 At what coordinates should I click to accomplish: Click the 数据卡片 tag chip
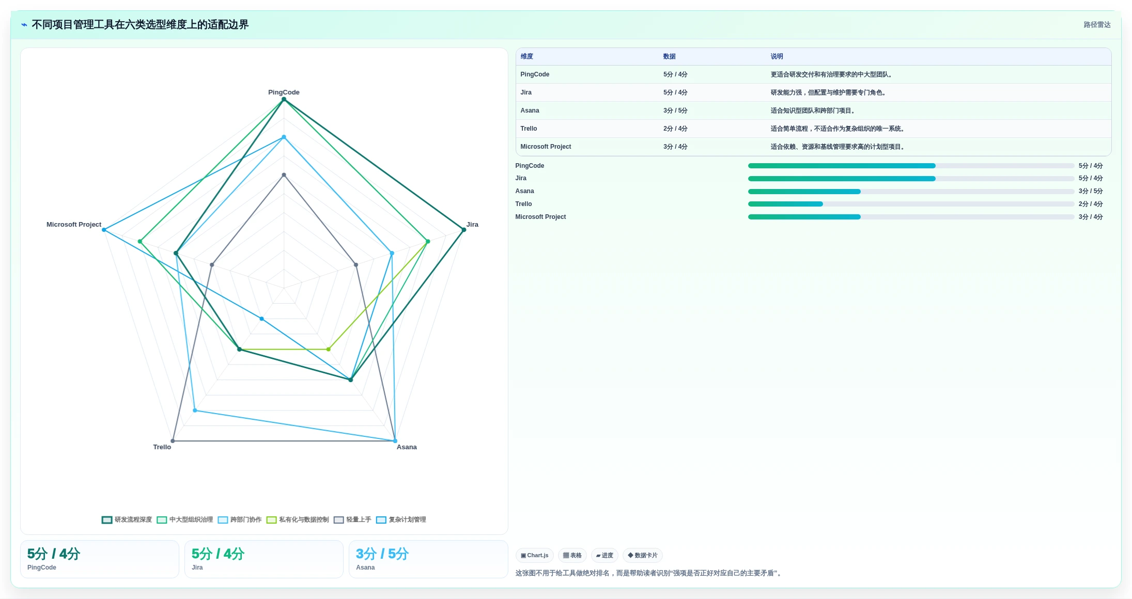(x=643, y=555)
